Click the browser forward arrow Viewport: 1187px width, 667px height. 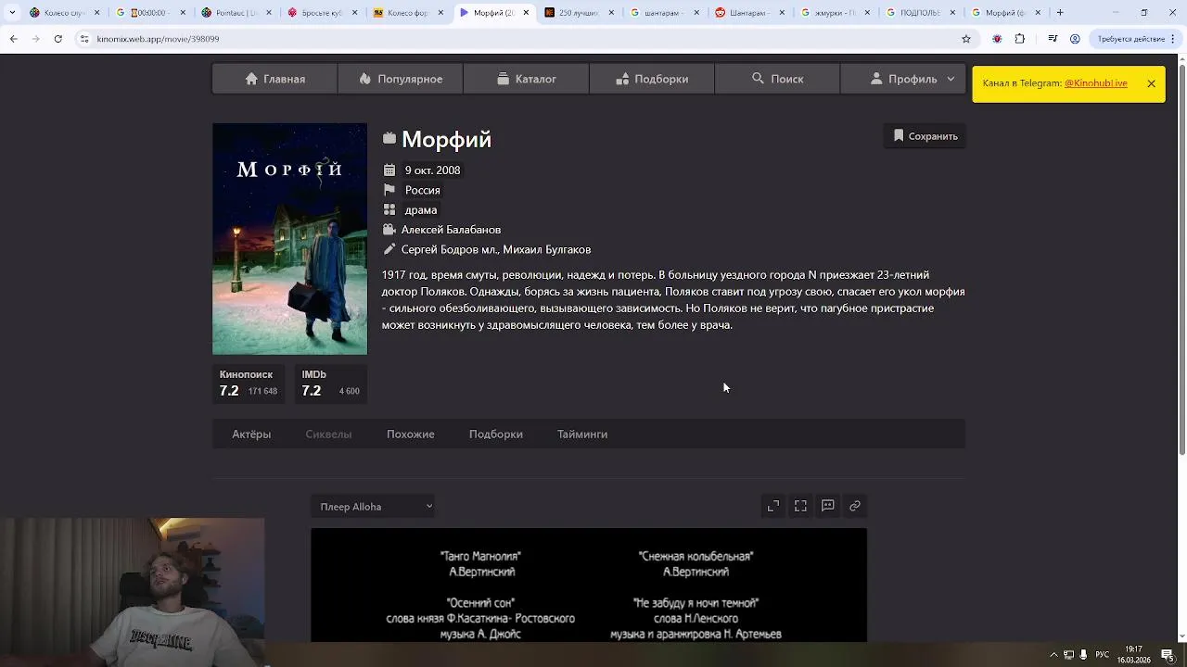[x=35, y=39]
